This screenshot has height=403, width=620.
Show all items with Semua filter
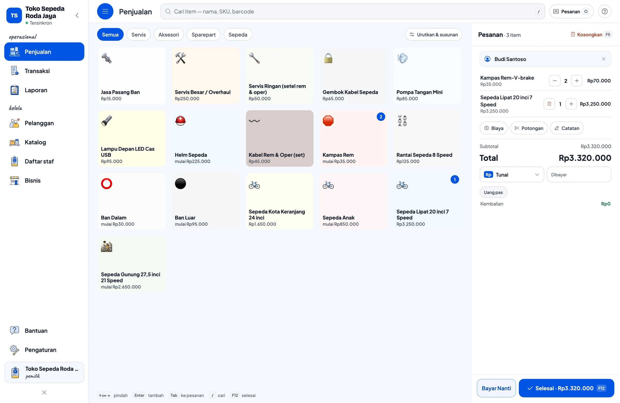pos(110,34)
